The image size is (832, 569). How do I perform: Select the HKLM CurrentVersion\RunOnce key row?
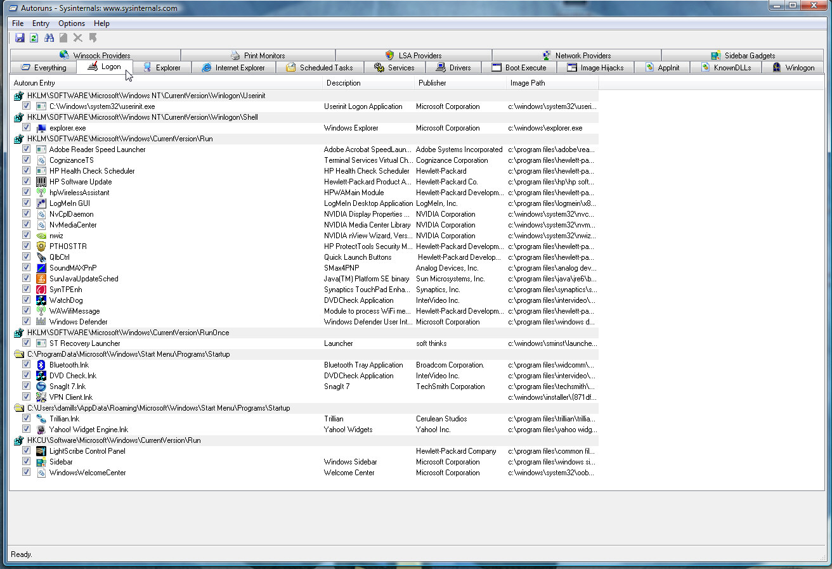pyautogui.click(x=304, y=333)
